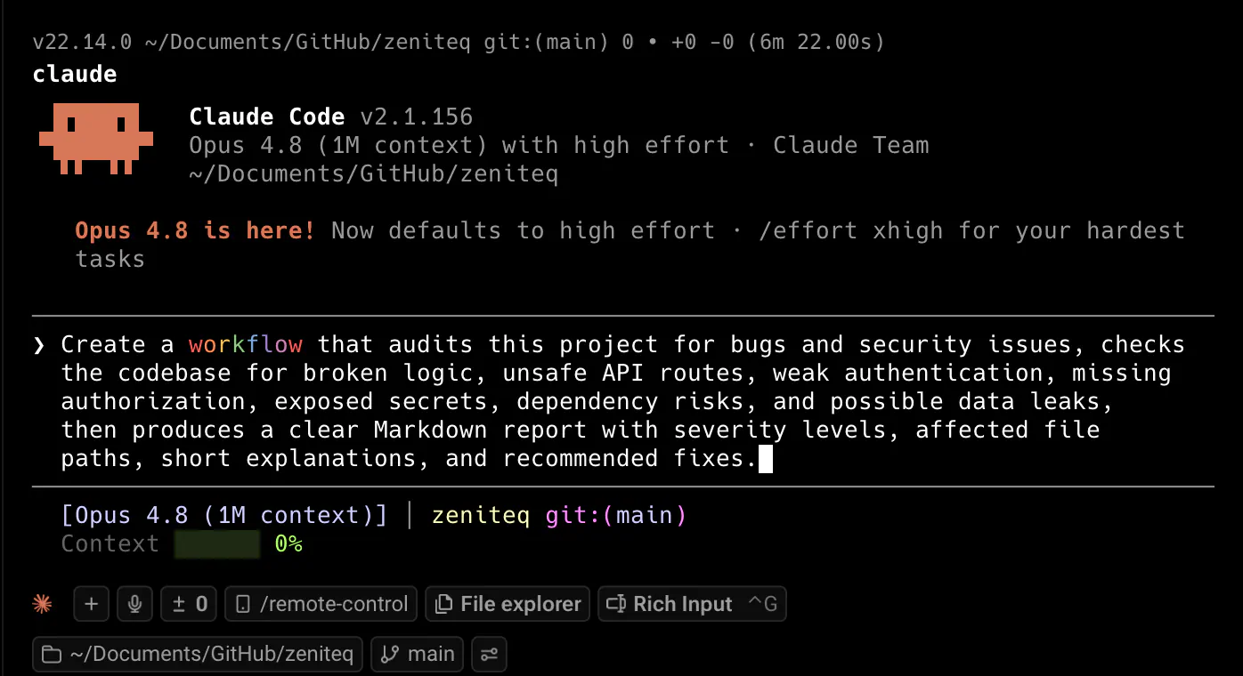Open Rich Input mode
1243x676 pixels.
coord(692,604)
